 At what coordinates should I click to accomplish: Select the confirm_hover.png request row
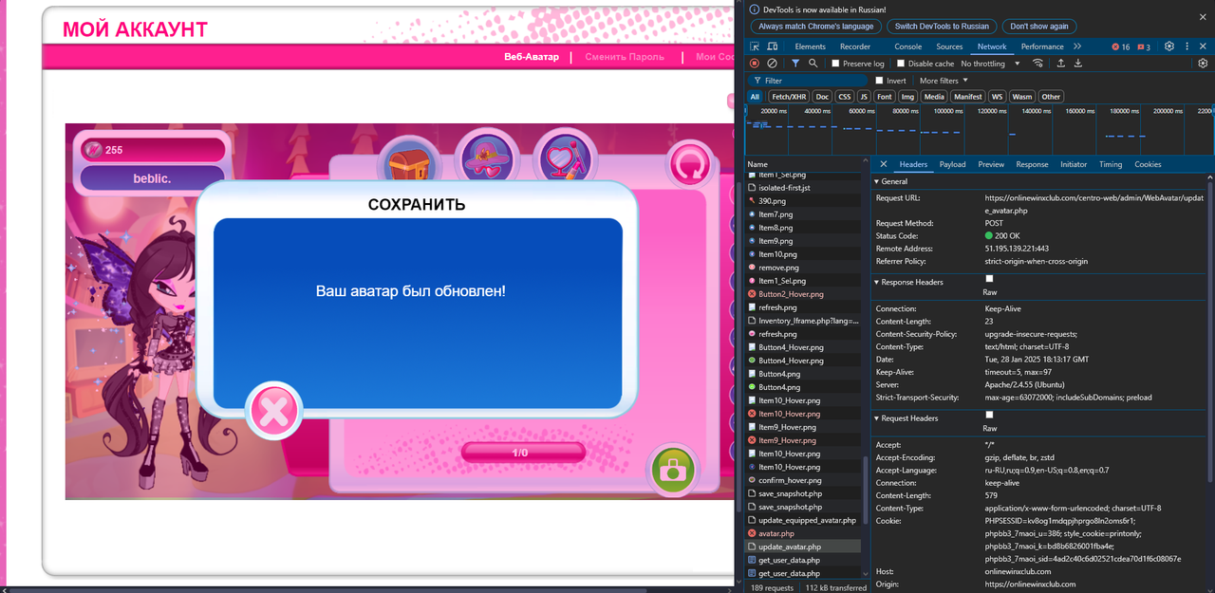(x=803, y=480)
